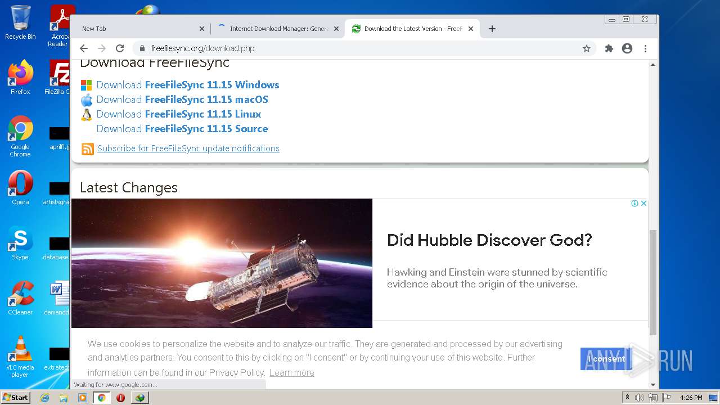Open the Chrome extensions puzzle icon
Viewport: 720px width, 405px height.
(609, 48)
